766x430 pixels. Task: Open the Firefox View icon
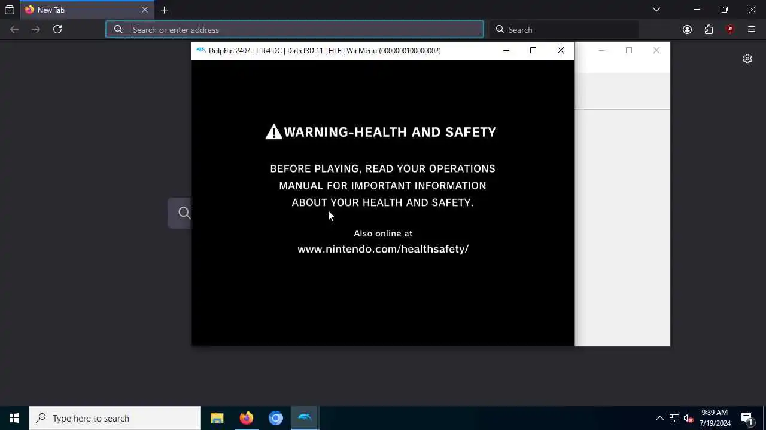(x=10, y=10)
